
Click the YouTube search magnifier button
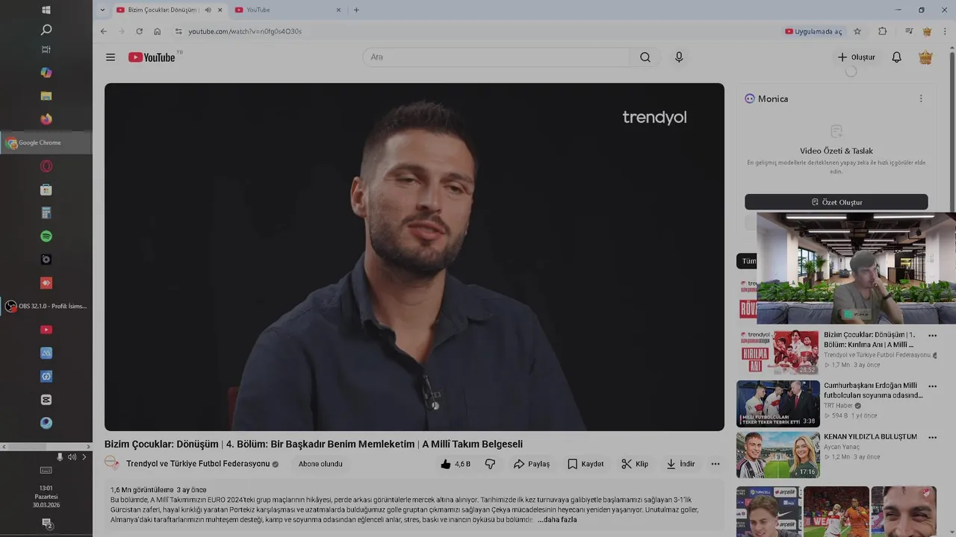[645, 57]
